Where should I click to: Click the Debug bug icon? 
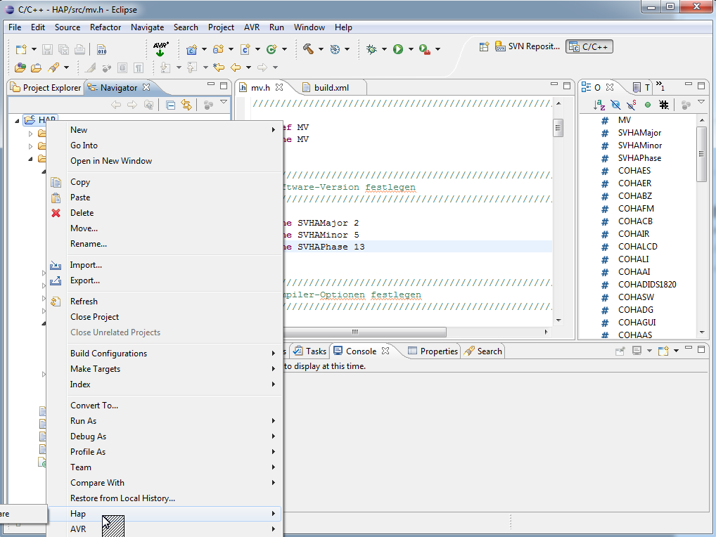pos(371,49)
